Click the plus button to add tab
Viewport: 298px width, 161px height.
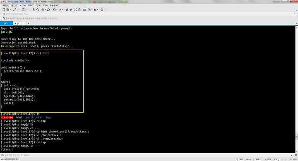pos(28,23)
